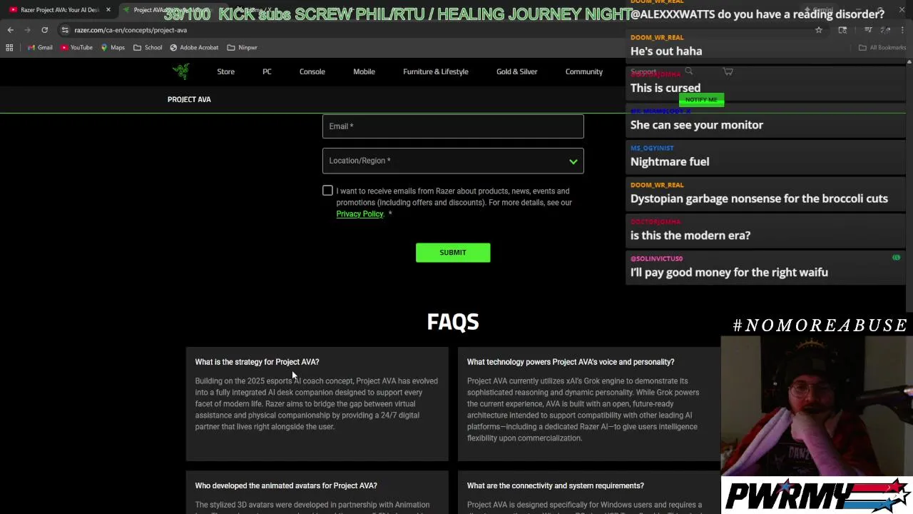The image size is (913, 514).
Task: Open Razer site search magnifier
Action: pos(689,71)
